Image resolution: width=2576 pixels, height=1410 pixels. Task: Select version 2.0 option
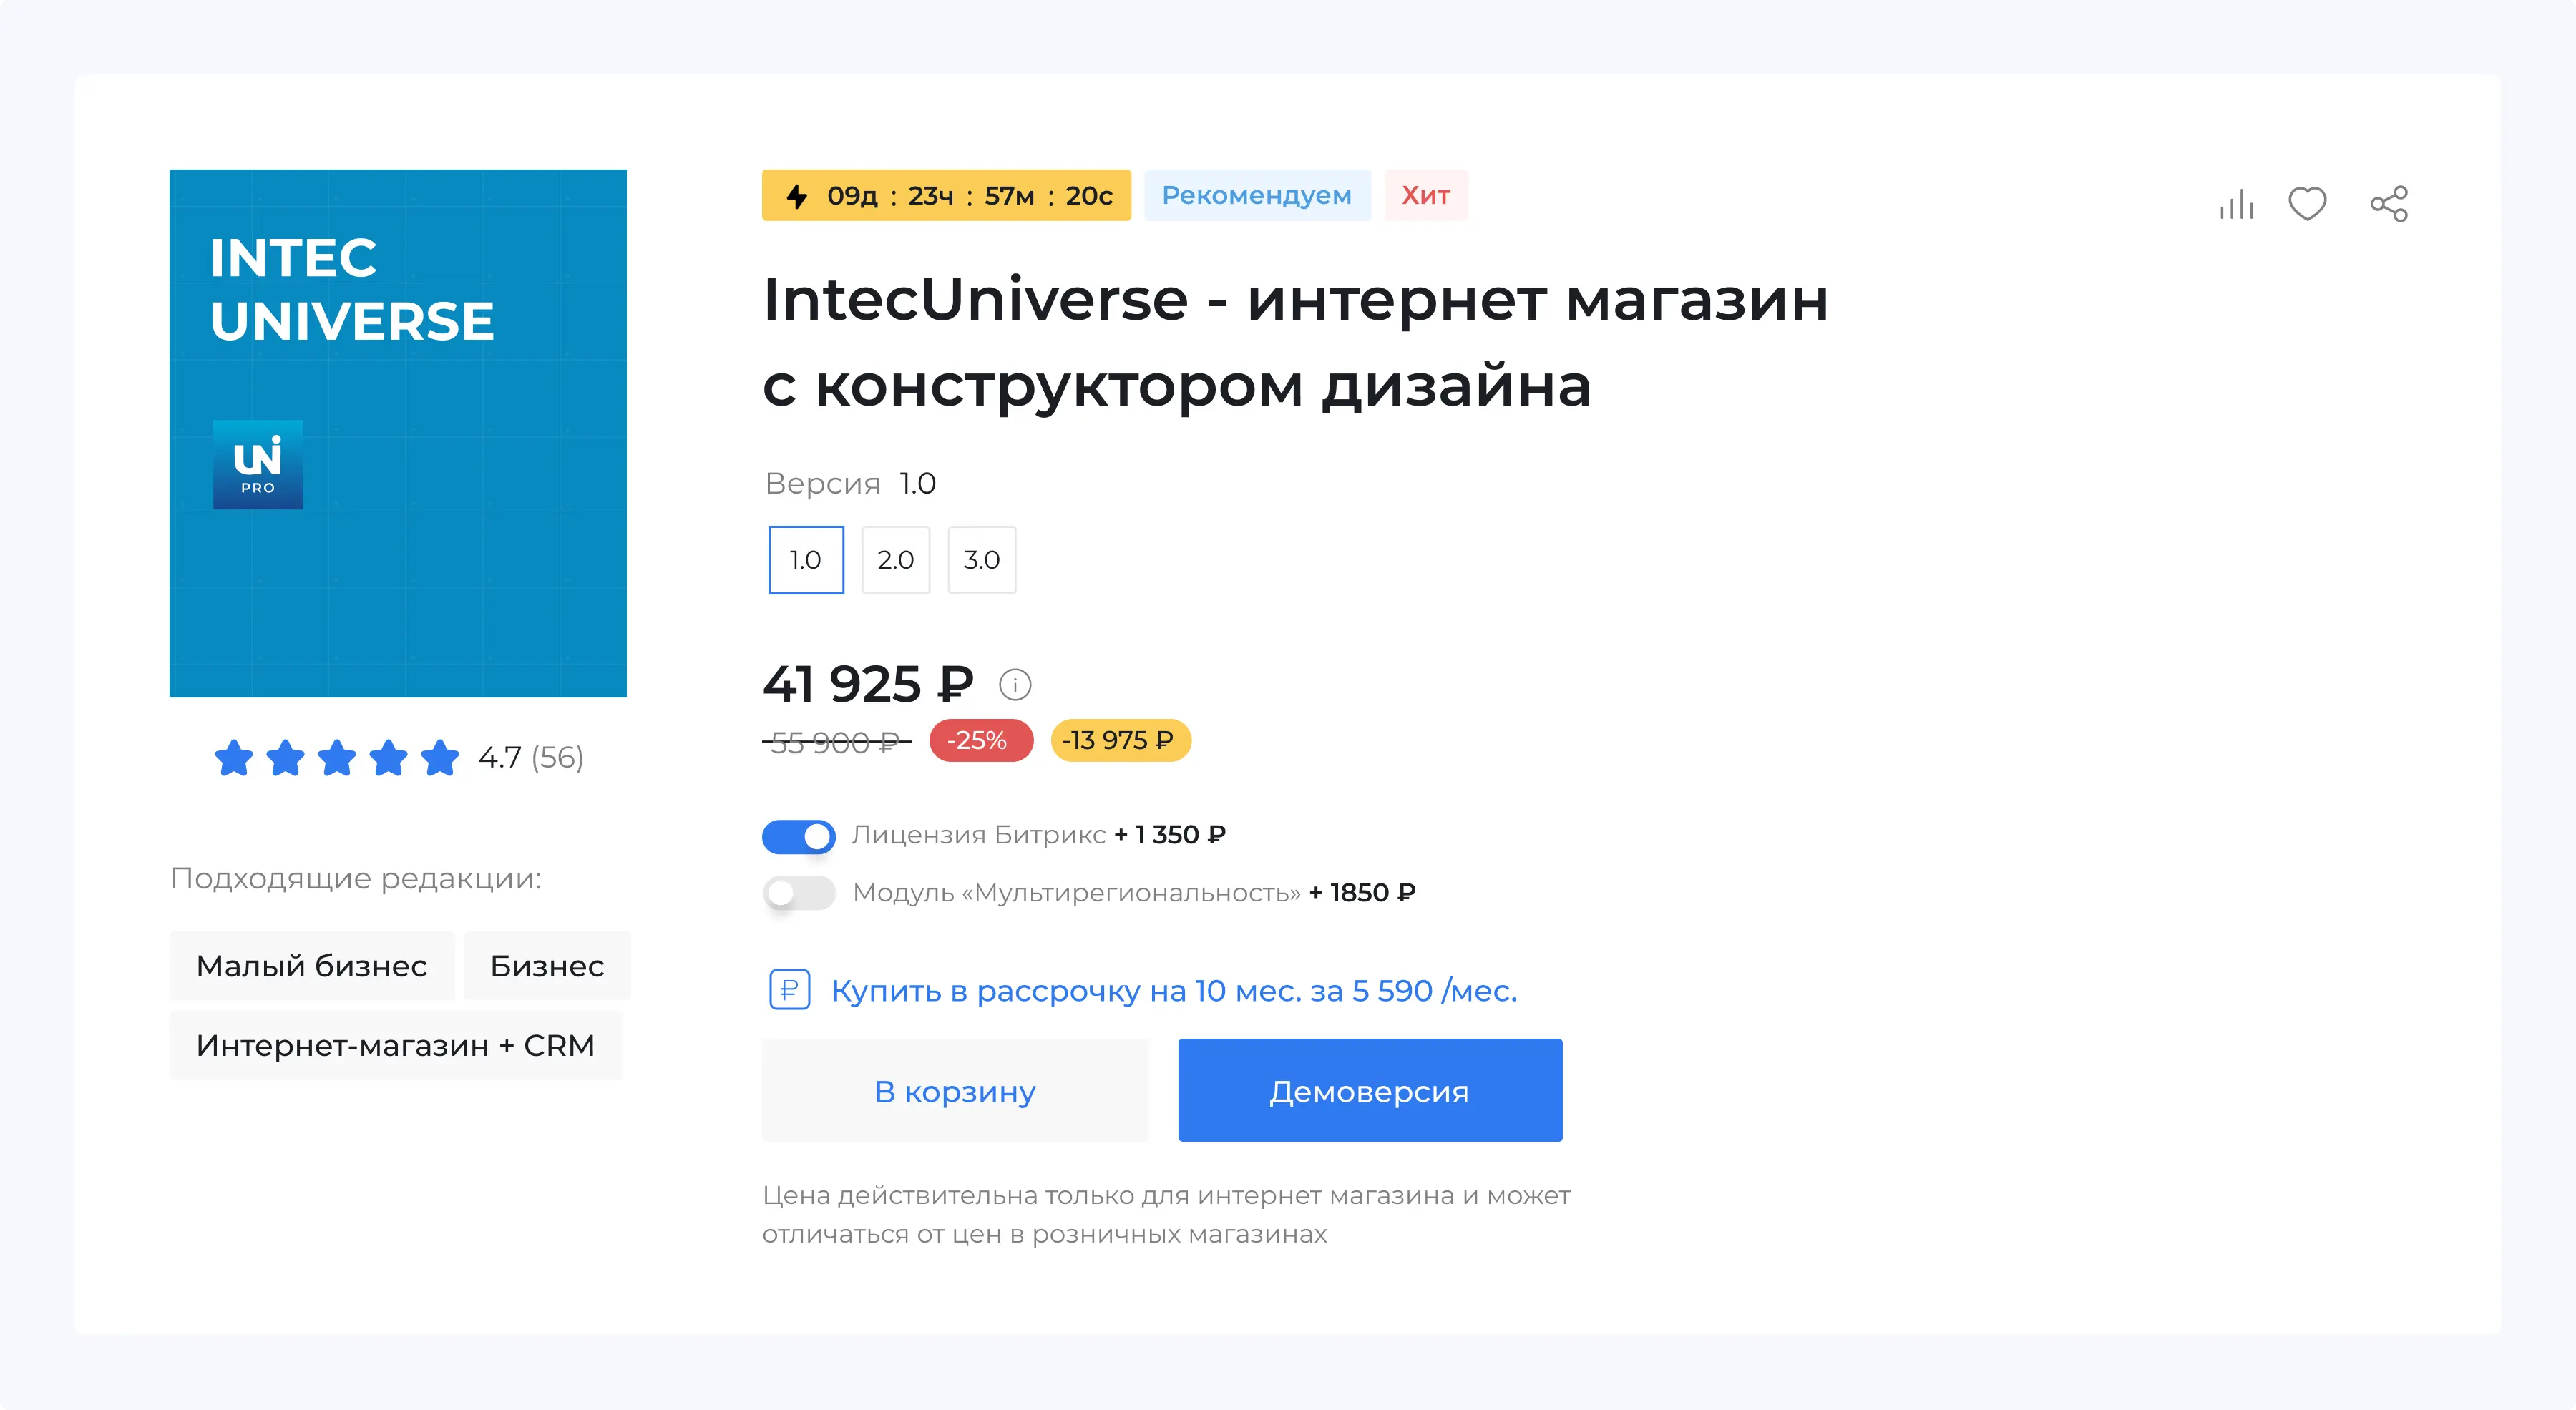(896, 560)
